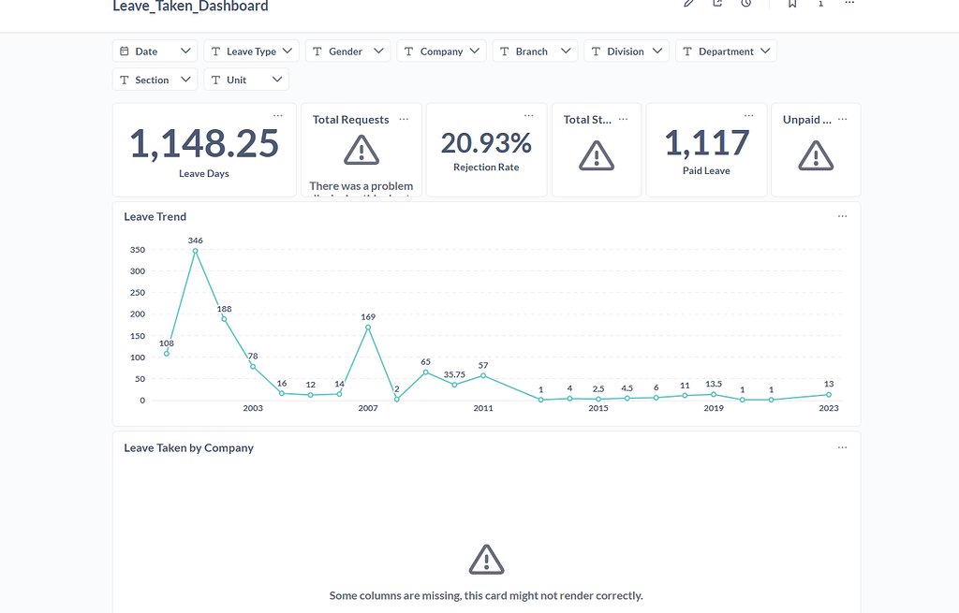Click the clock subscriptions icon
This screenshot has width=959, height=613.
coord(745,4)
